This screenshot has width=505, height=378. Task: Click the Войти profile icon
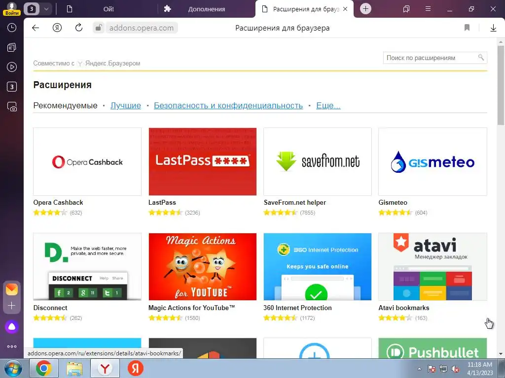point(12,9)
